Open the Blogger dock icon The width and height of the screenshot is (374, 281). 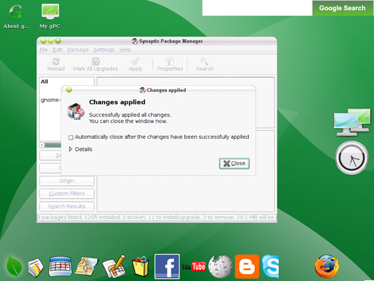coord(247,266)
